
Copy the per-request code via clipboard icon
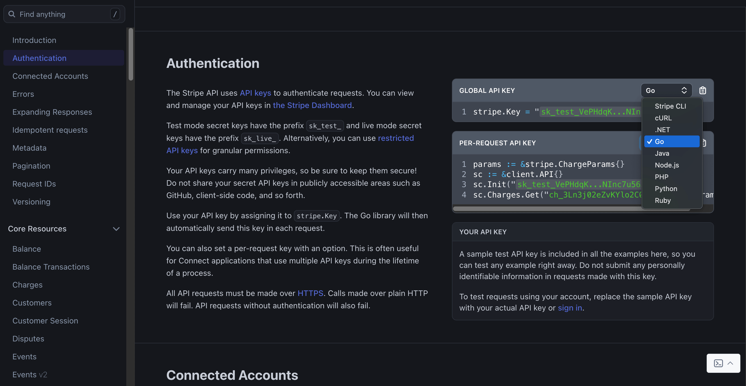pos(705,143)
